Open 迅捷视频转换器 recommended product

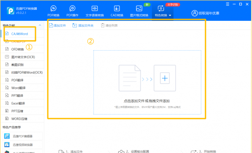[x=22, y=144]
